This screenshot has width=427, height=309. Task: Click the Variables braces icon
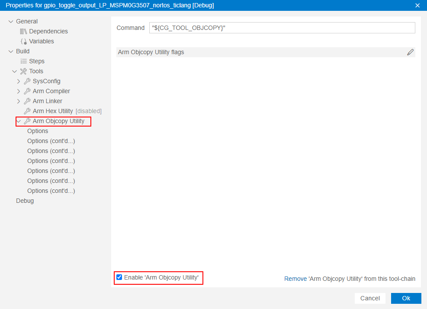(23, 42)
